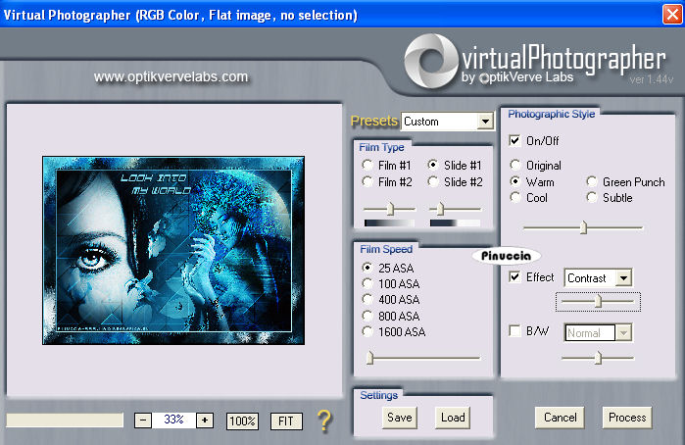The image size is (685, 445).
Task: Open the www.optikvervelabs.com link
Action: pyautogui.click(x=171, y=76)
